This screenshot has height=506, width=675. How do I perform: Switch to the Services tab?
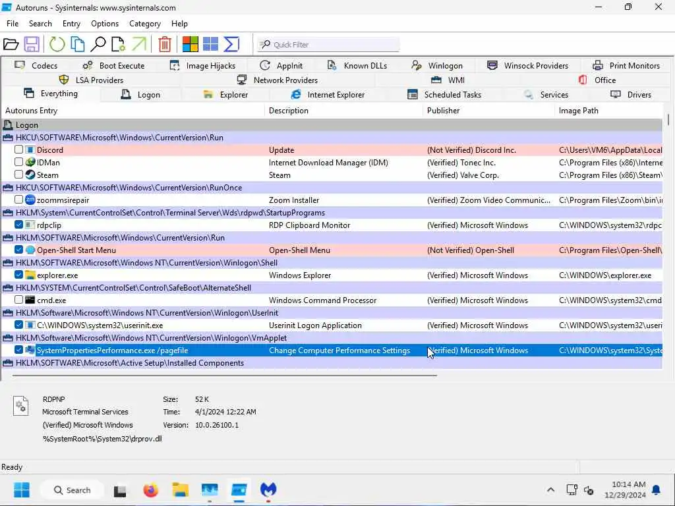pos(546,95)
